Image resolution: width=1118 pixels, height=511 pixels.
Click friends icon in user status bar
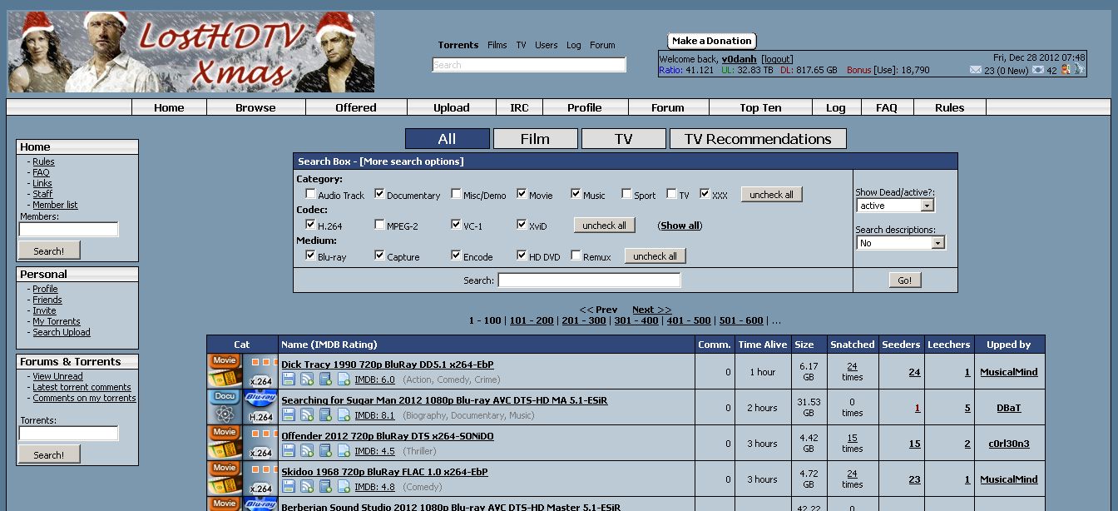pos(1066,69)
